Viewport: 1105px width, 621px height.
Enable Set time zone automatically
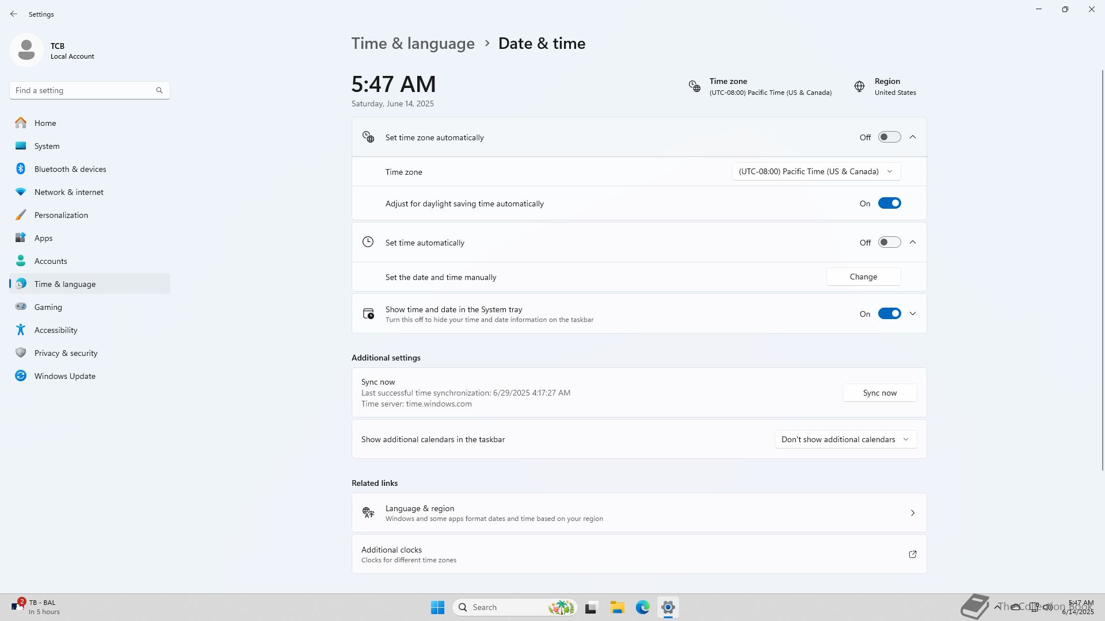pyautogui.click(x=889, y=137)
